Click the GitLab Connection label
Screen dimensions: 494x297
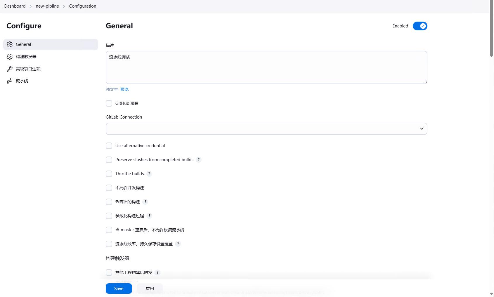click(124, 117)
